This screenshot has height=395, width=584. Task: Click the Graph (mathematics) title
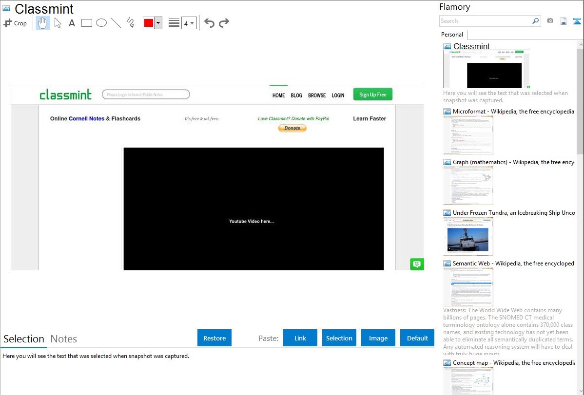513,162
